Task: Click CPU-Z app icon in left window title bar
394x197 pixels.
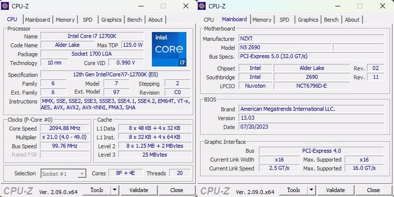Action: [x=5, y=6]
